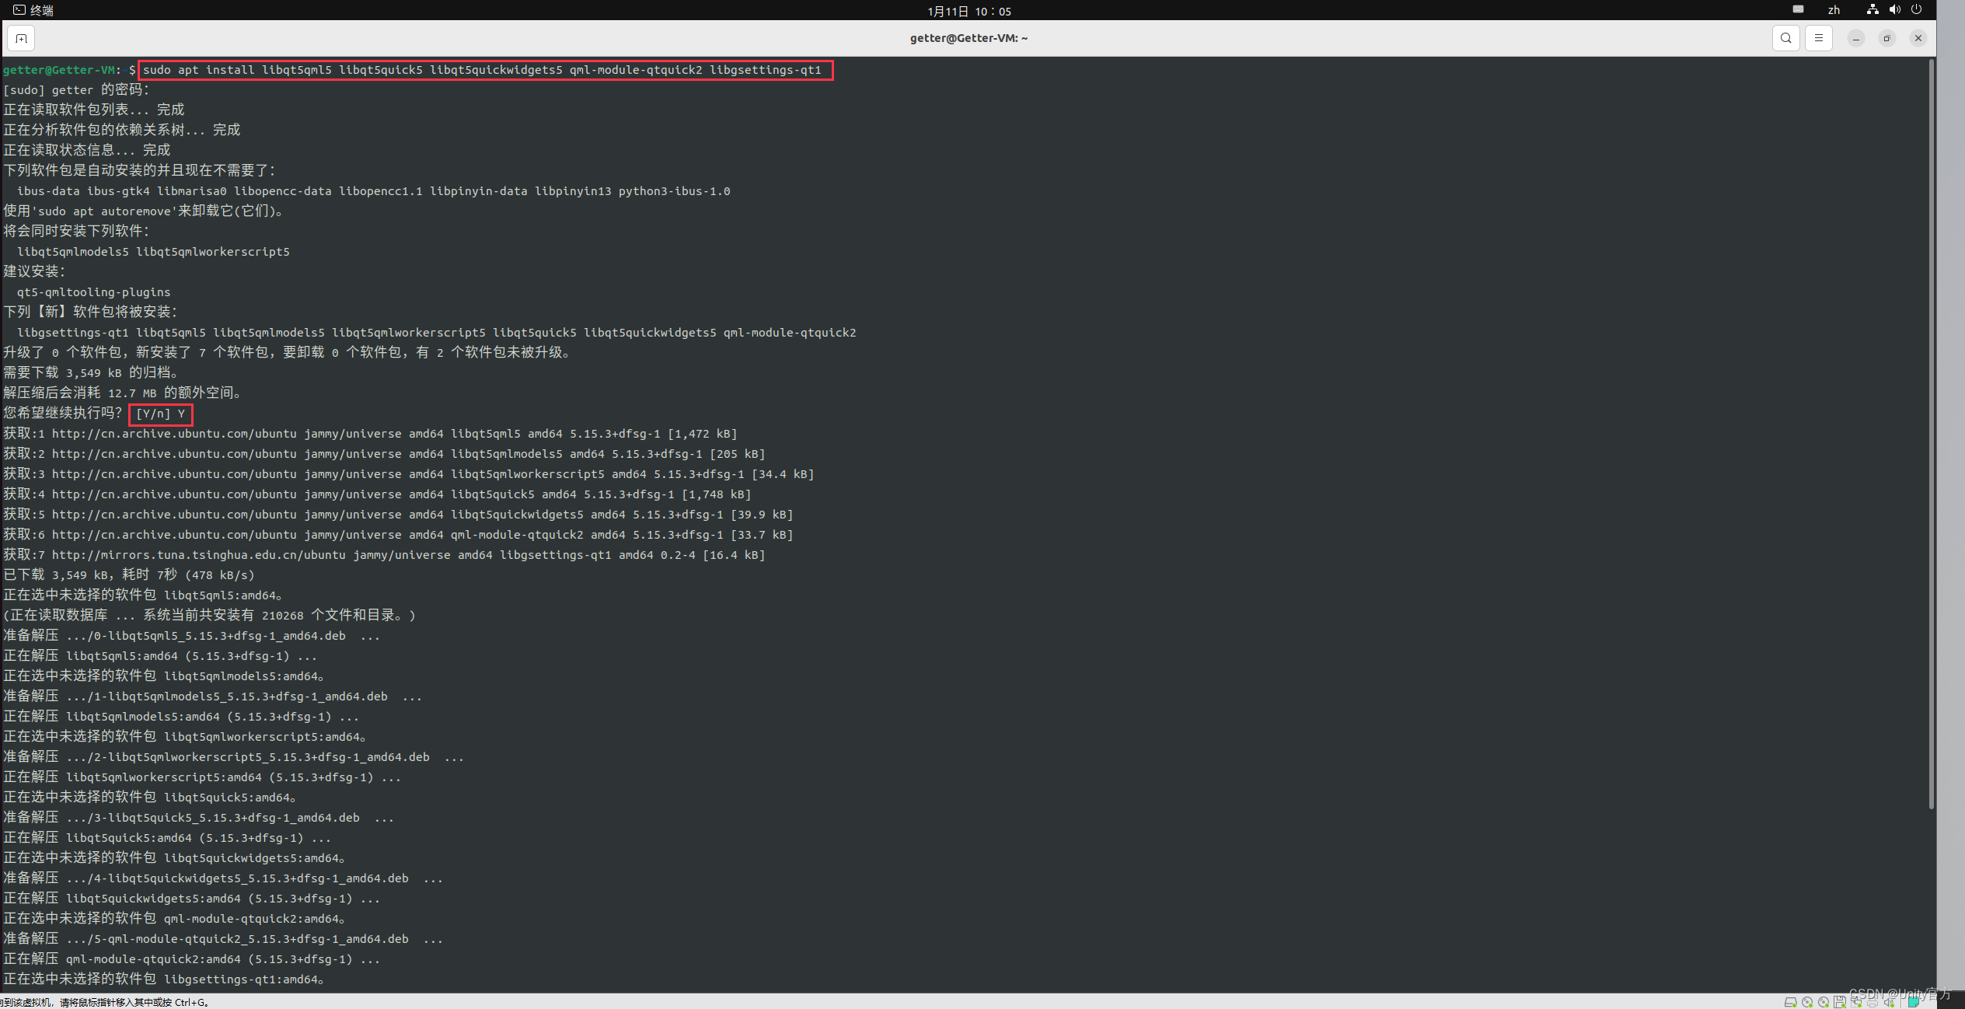Minimize the terminal window
The height and width of the screenshot is (1009, 1965).
click(x=1855, y=38)
